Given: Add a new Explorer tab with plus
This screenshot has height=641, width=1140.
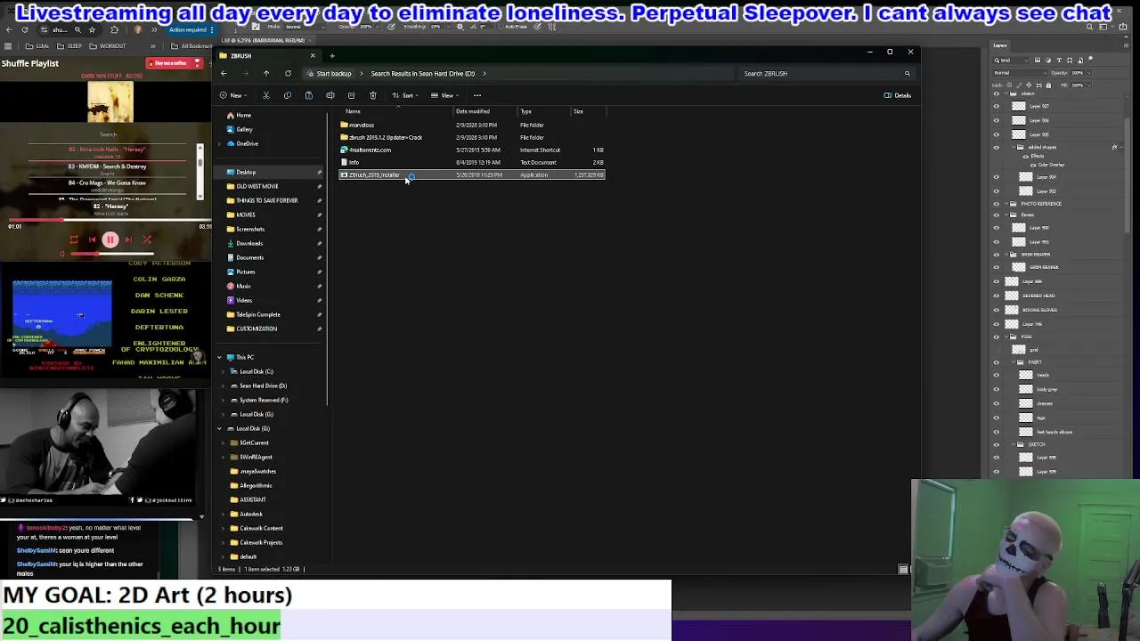Looking at the screenshot, I should pos(331,55).
